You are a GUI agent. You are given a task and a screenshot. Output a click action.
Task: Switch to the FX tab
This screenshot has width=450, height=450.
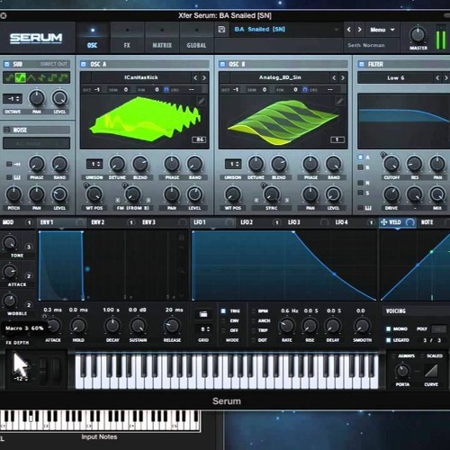click(127, 38)
